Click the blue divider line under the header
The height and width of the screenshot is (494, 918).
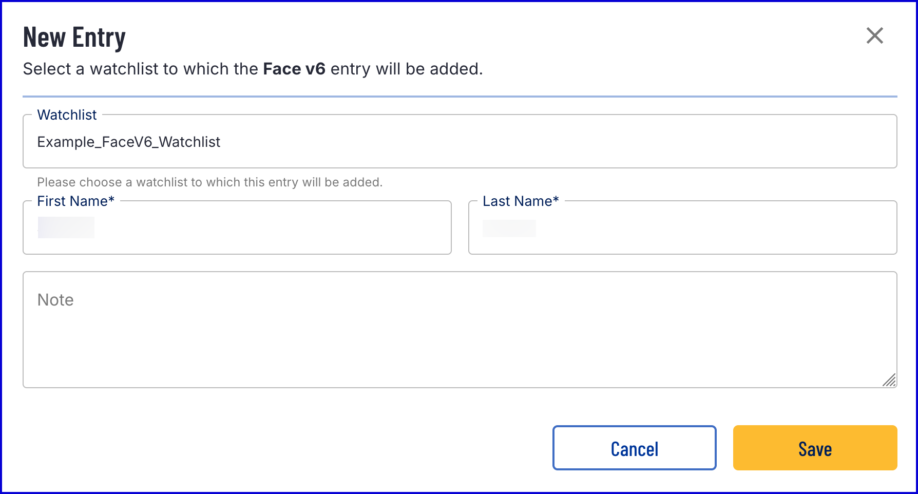[x=460, y=97]
